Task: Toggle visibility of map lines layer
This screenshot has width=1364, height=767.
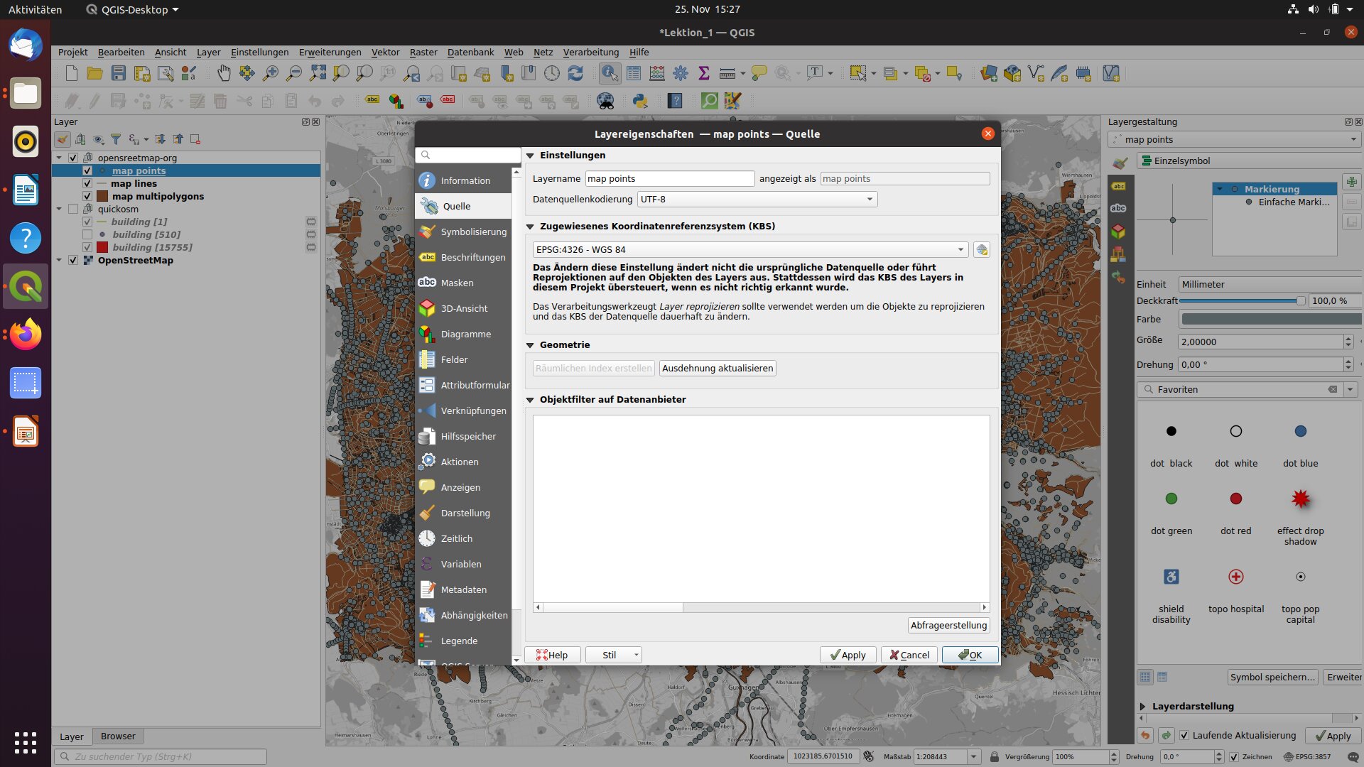Action: [87, 184]
